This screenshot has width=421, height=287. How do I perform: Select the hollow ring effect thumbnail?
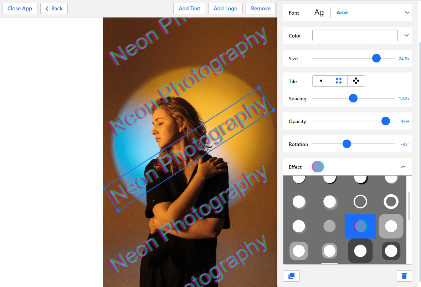(360, 201)
